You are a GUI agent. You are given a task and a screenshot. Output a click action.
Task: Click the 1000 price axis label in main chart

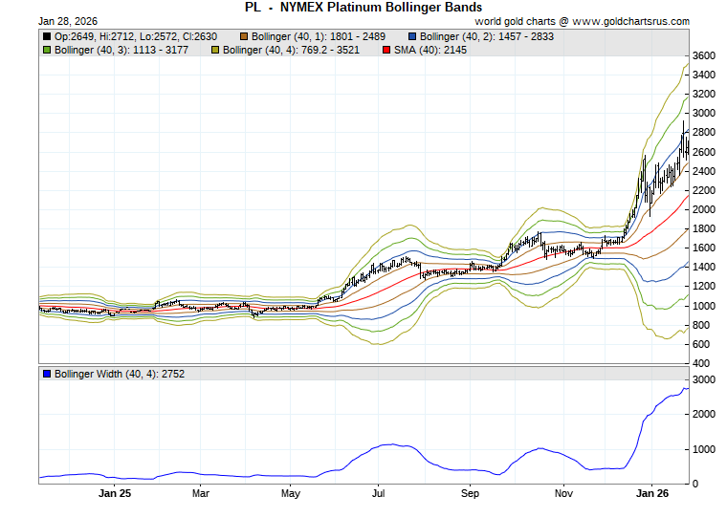pyautogui.click(x=706, y=306)
